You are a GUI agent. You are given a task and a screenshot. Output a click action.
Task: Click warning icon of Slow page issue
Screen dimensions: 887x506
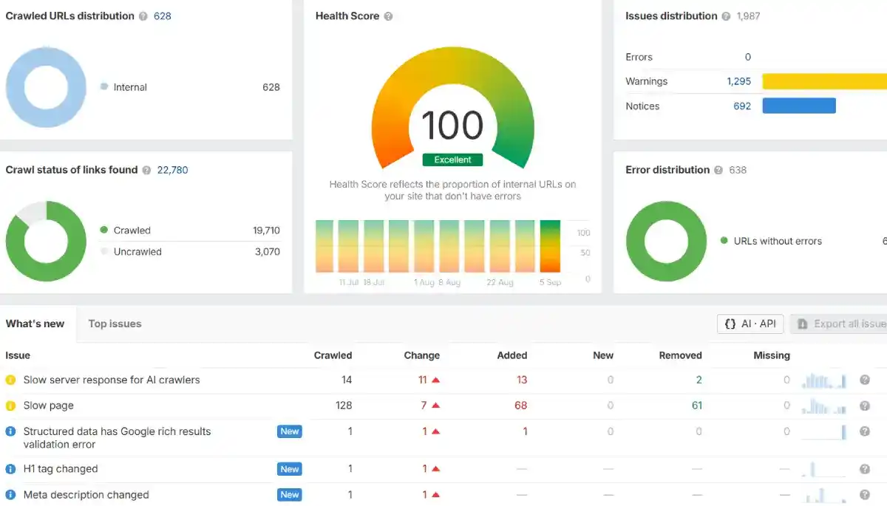coord(10,406)
